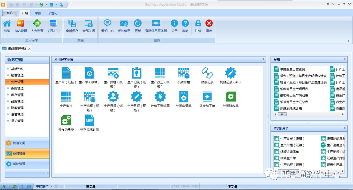353x190 pixels.
Task: Open the 机台排程 scheduling icon
Action: click(184, 73)
